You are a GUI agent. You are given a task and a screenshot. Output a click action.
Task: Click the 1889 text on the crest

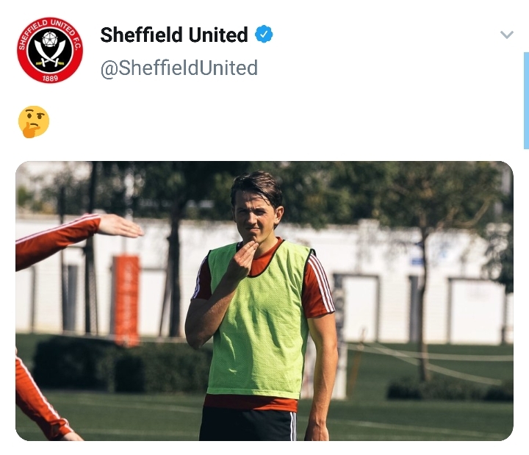50,78
